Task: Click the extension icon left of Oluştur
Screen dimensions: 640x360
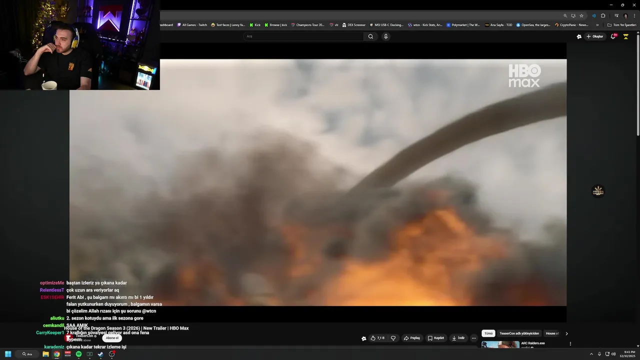Action: point(579,36)
